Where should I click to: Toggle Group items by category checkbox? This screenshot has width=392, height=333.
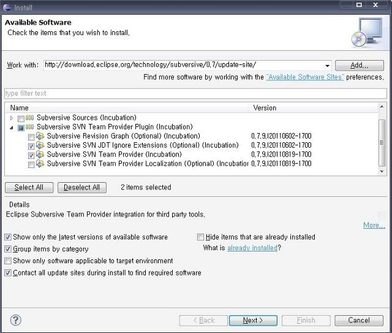[x=8, y=249]
